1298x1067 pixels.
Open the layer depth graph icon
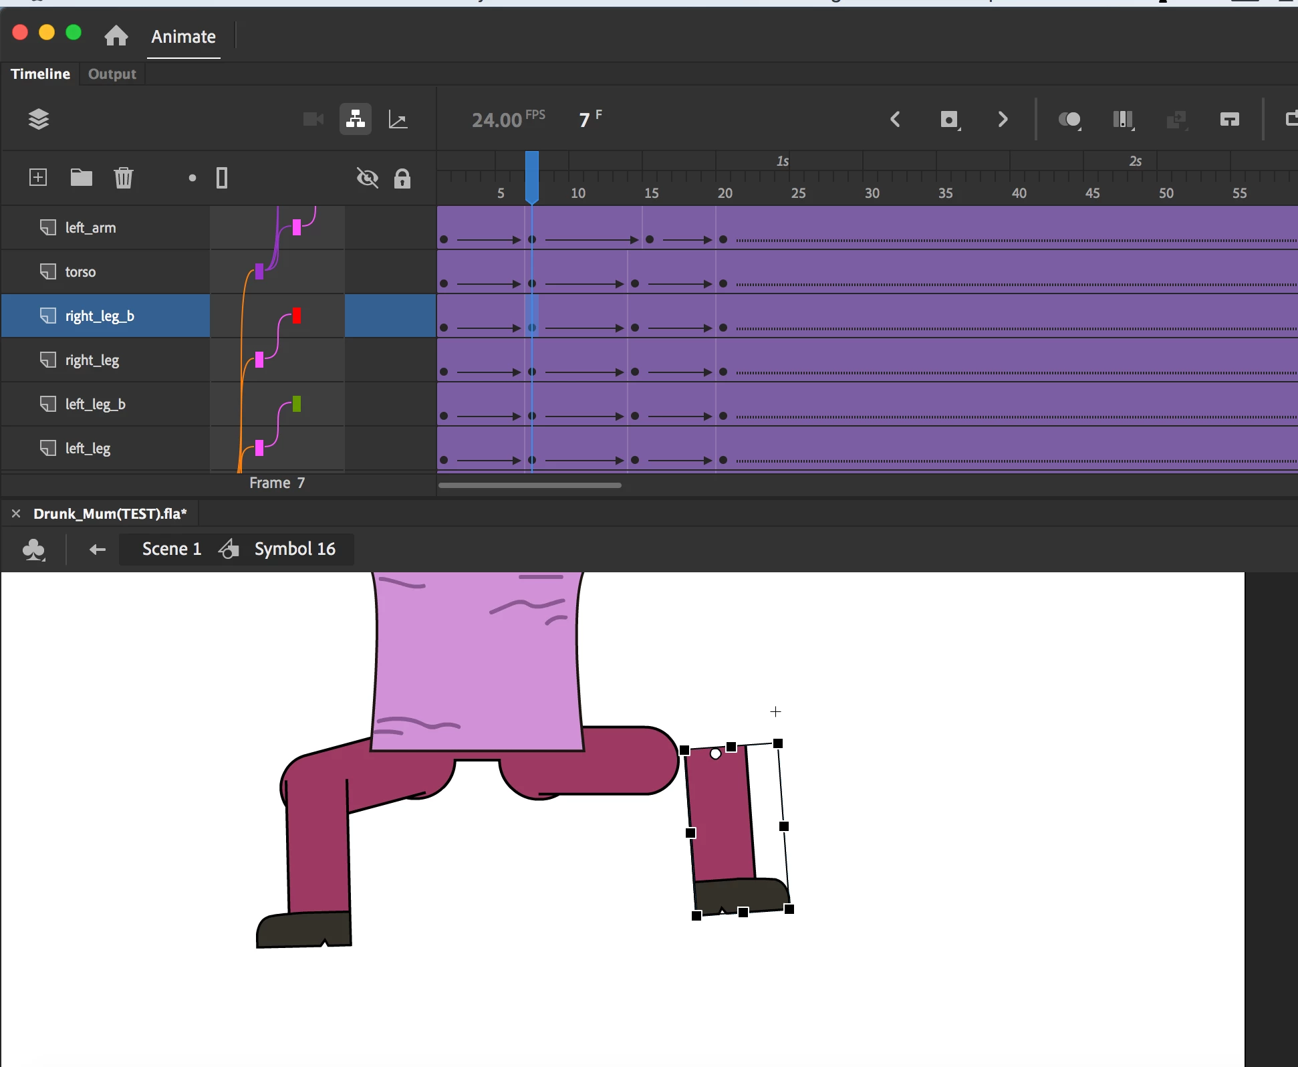(398, 120)
